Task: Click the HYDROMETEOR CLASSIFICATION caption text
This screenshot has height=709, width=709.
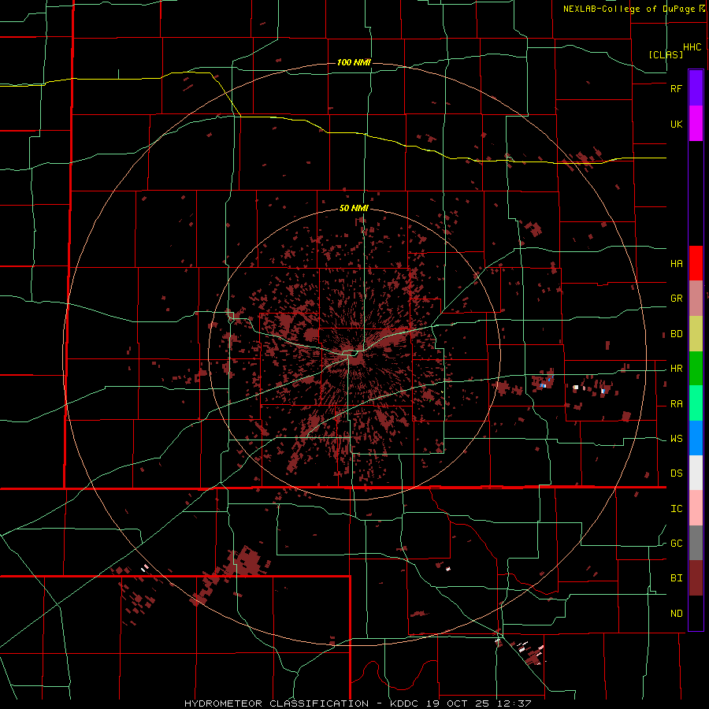Action: click(277, 703)
